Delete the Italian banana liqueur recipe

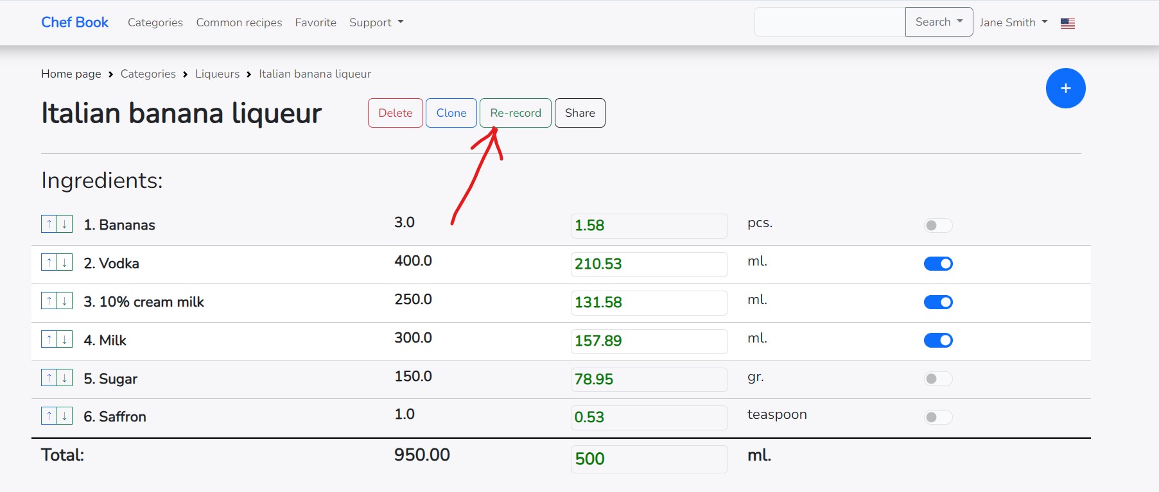395,113
